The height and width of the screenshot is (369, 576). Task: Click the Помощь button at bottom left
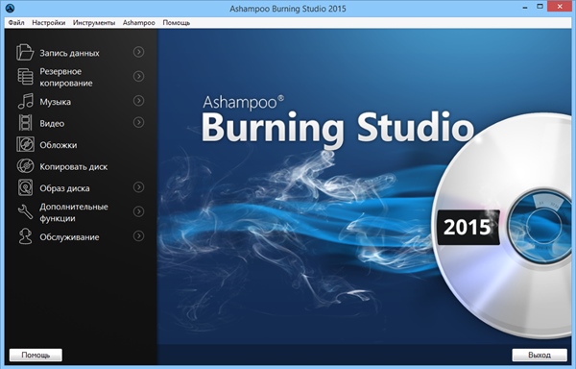click(36, 355)
